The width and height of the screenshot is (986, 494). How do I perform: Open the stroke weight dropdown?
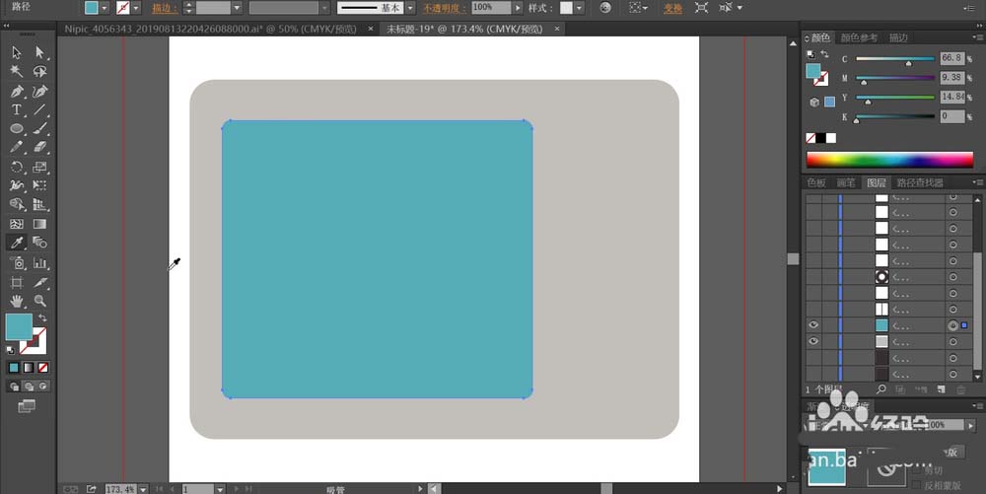point(237,8)
